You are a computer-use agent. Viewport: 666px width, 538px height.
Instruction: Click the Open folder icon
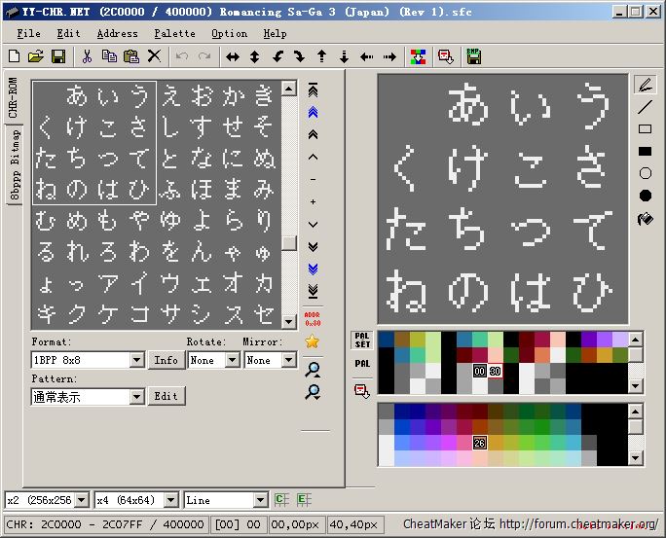[x=36, y=56]
